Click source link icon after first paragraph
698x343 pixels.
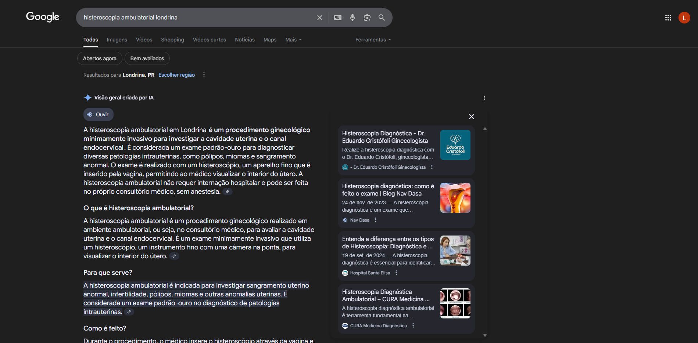click(x=228, y=191)
